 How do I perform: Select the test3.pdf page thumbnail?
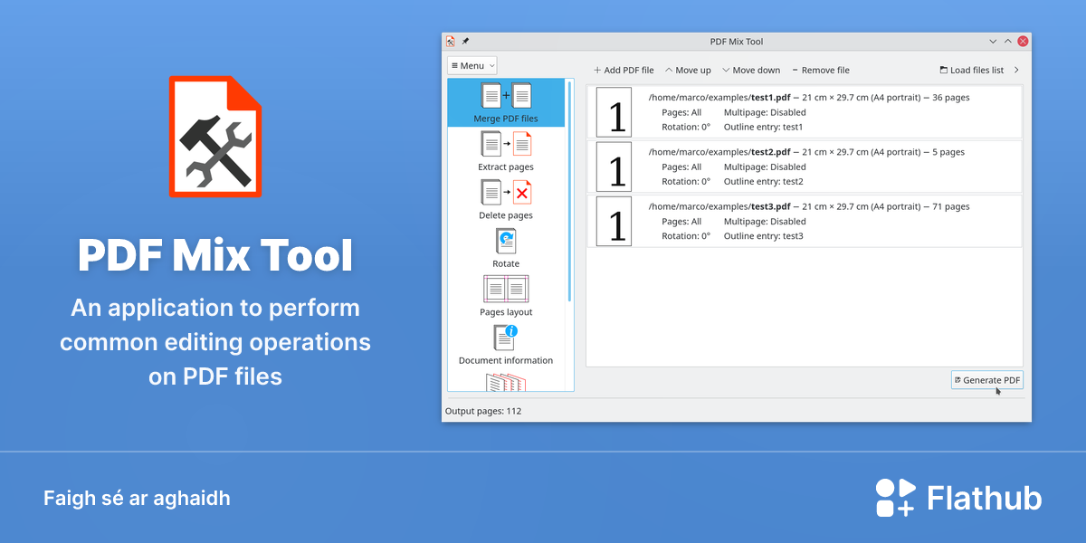[x=614, y=221]
